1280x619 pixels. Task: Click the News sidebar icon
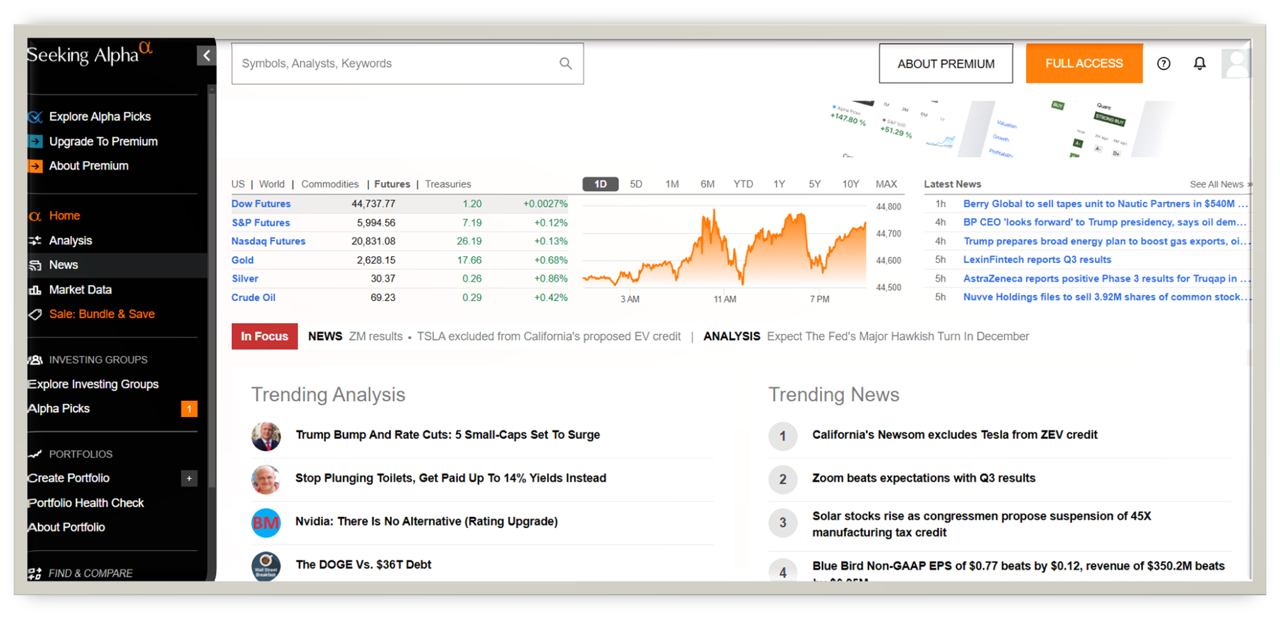coord(35,265)
